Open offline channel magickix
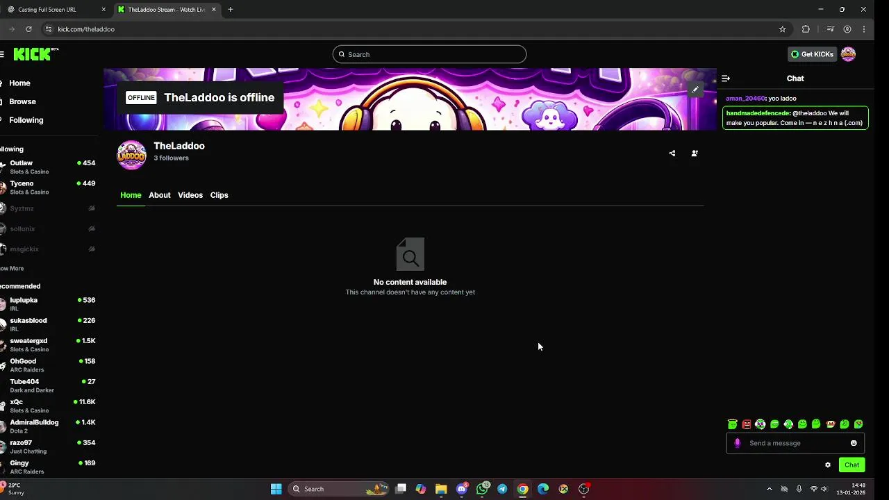 pos(48,249)
